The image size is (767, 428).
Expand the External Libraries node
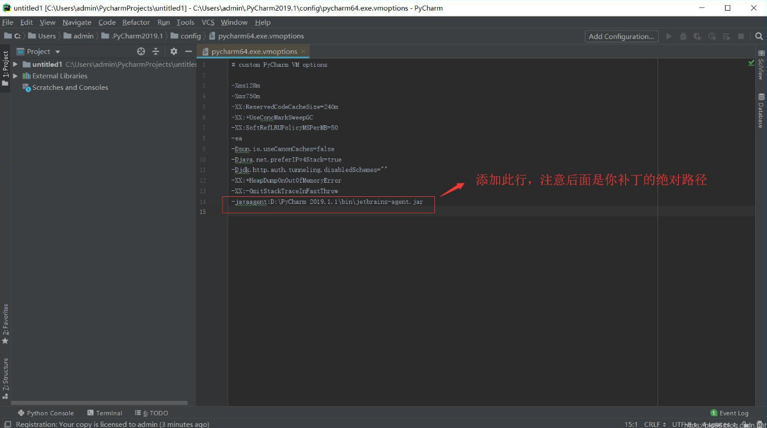coord(15,76)
